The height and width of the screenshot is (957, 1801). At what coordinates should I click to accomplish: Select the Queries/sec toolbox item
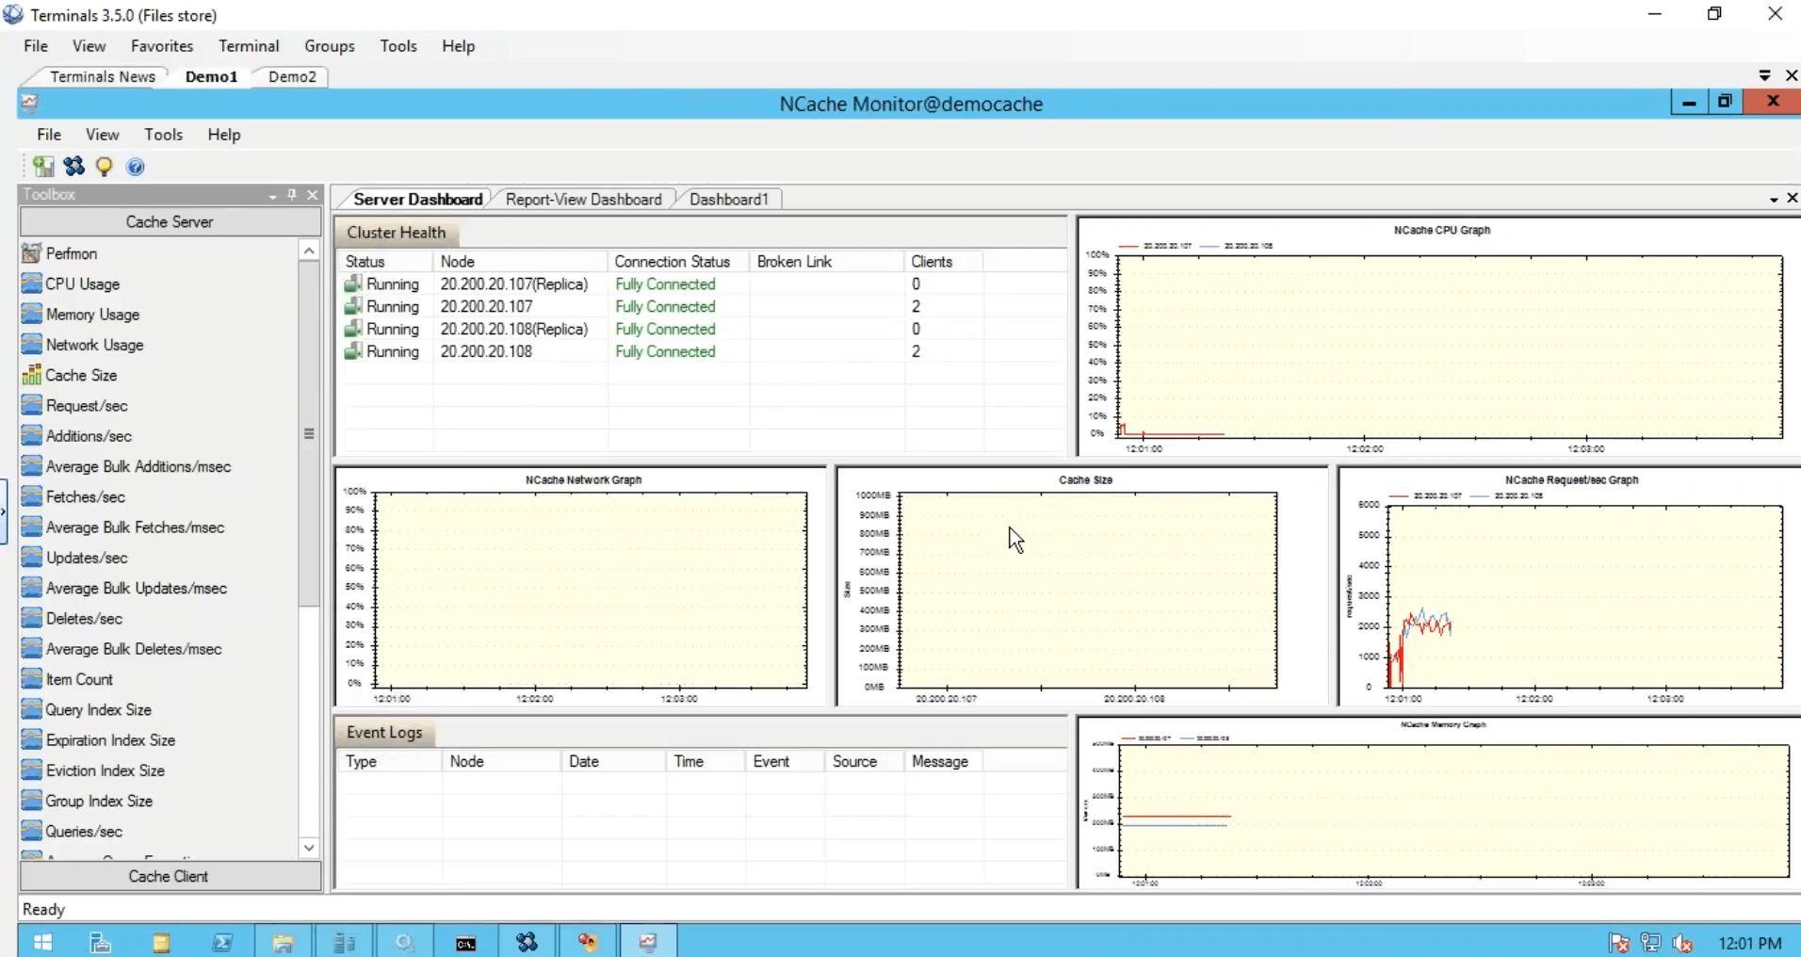[73, 831]
